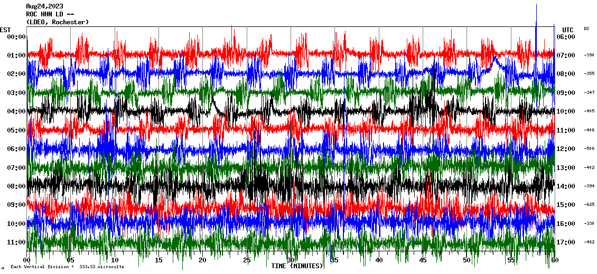This screenshot has width=597, height=274.
Task: Click the 12:00 UTC row label
Action: click(x=569, y=149)
